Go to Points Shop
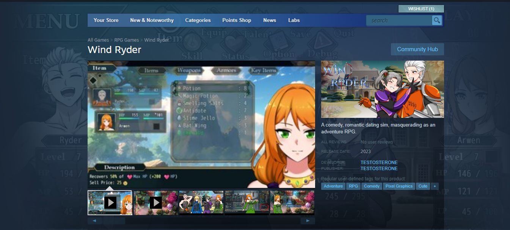Viewport: 510px width, 230px height. [237, 20]
